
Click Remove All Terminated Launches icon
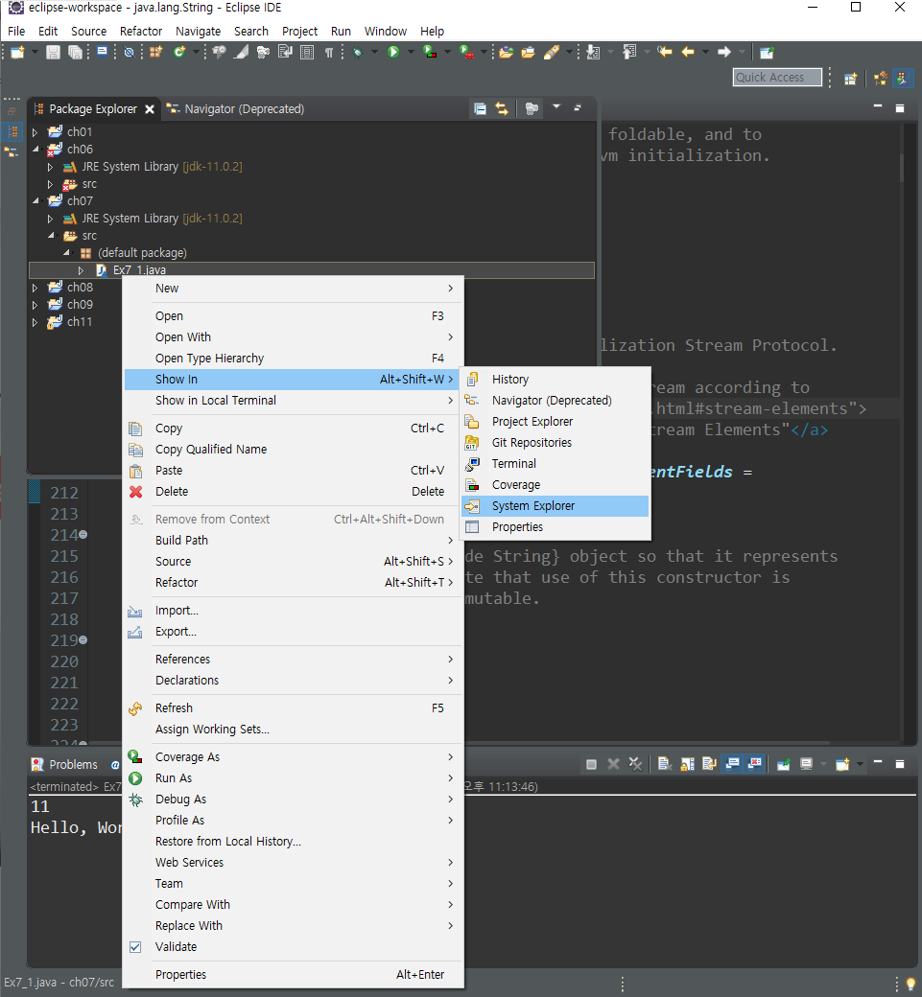(x=635, y=764)
